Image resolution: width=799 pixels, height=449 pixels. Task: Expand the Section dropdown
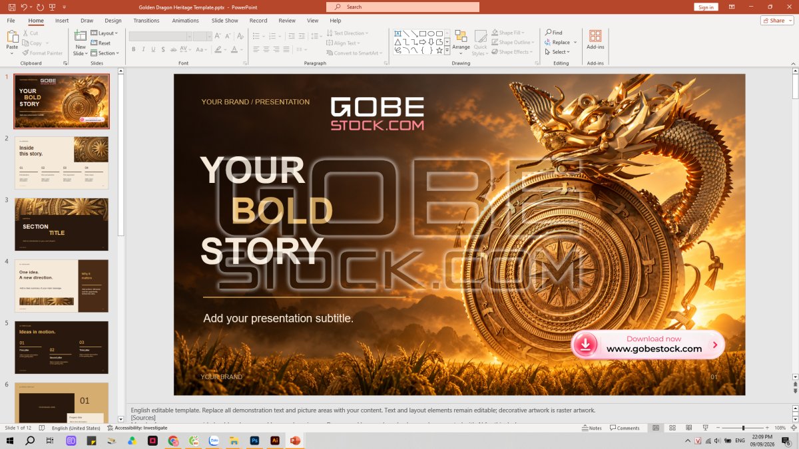click(105, 53)
